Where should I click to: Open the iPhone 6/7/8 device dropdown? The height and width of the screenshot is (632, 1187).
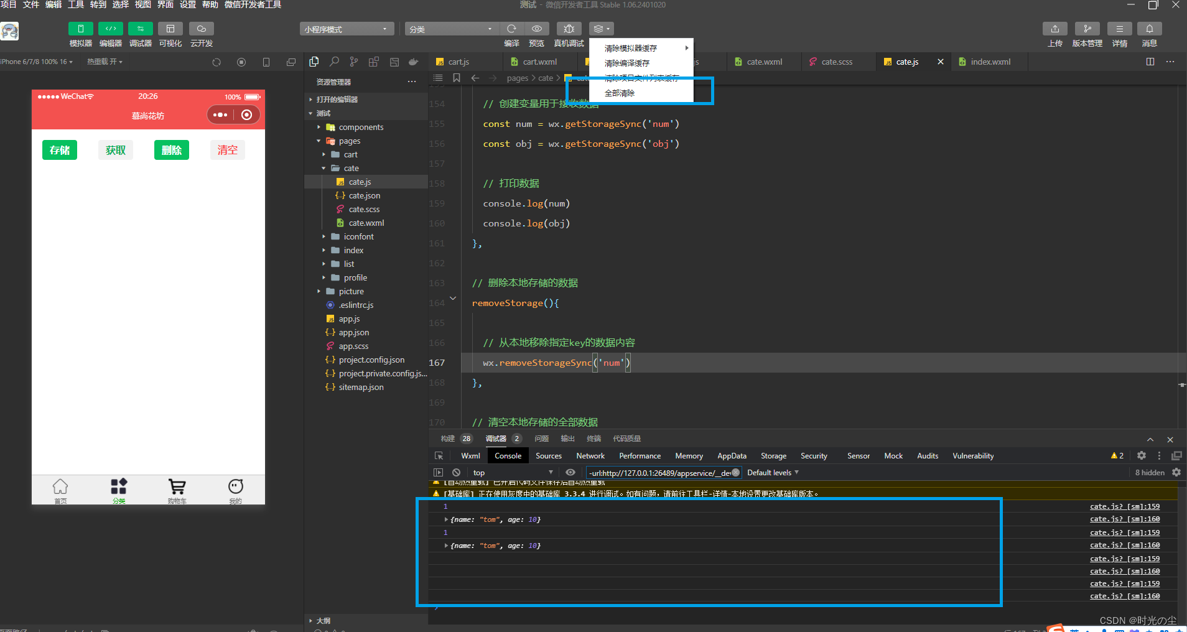[37, 62]
